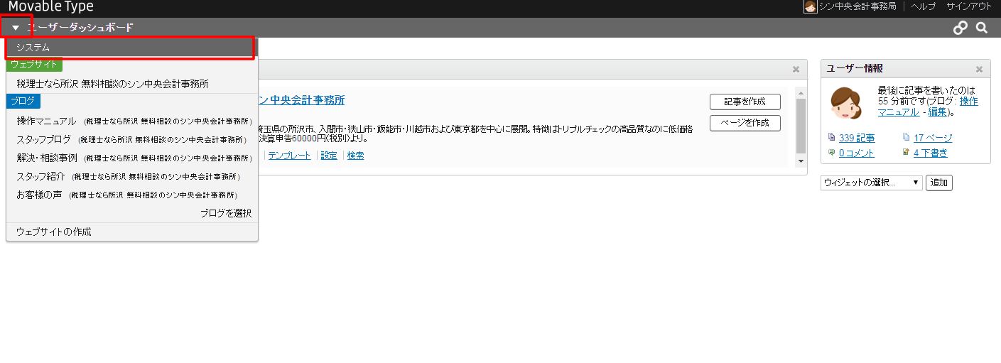Image resolution: width=1001 pixels, height=363 pixels.
Task: Click widget scrollbar up arrow
Action: [x=801, y=93]
